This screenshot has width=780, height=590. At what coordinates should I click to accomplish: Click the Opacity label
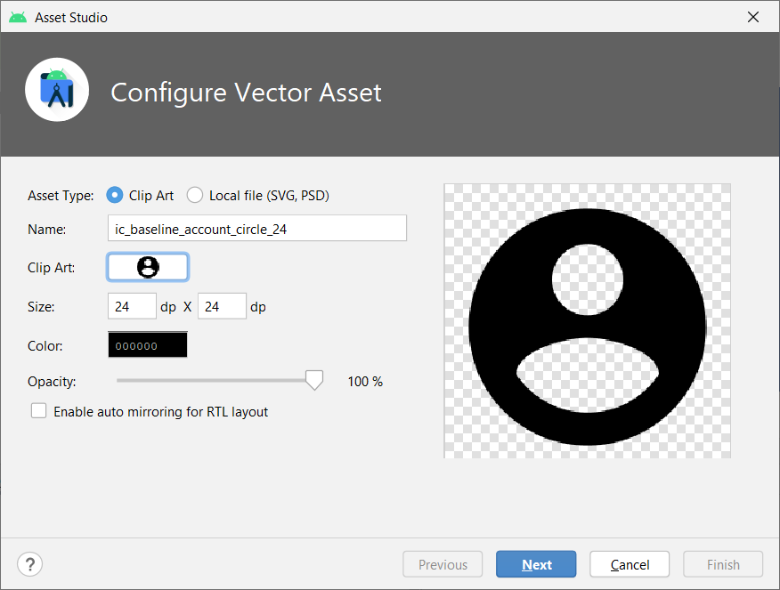coord(52,382)
